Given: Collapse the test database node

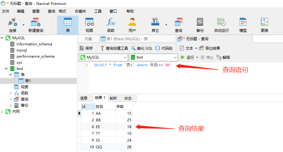Looking at the screenshot, I should coord(6,68).
